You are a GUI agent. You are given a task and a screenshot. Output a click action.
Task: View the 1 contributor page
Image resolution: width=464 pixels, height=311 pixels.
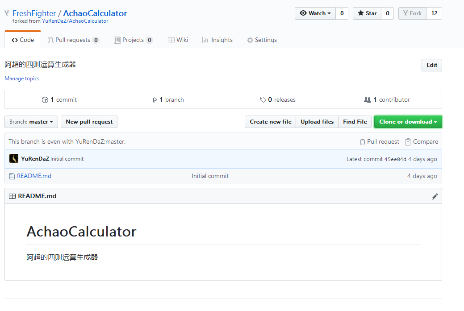(x=387, y=100)
